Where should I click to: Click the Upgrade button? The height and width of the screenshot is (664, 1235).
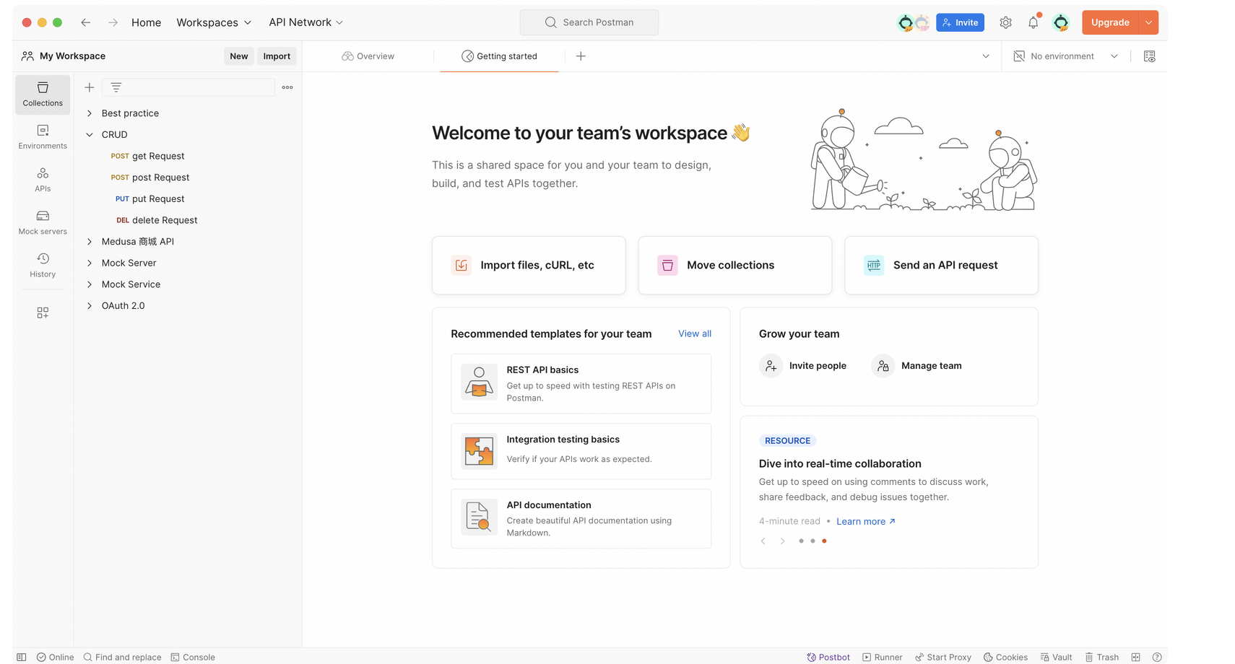coord(1110,22)
